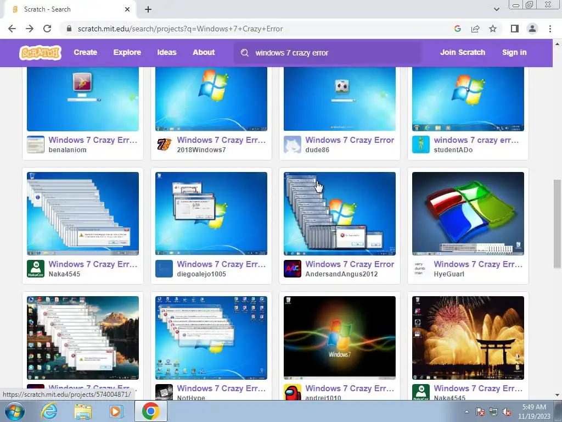Open AndersandAngus2012's project thumbnail

[340, 214]
